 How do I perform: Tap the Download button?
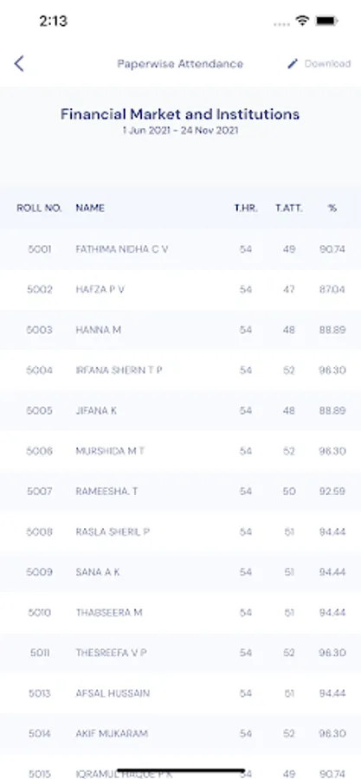(x=327, y=63)
